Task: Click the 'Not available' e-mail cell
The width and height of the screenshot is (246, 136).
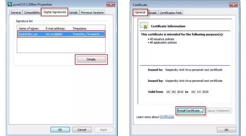Action: point(54,34)
